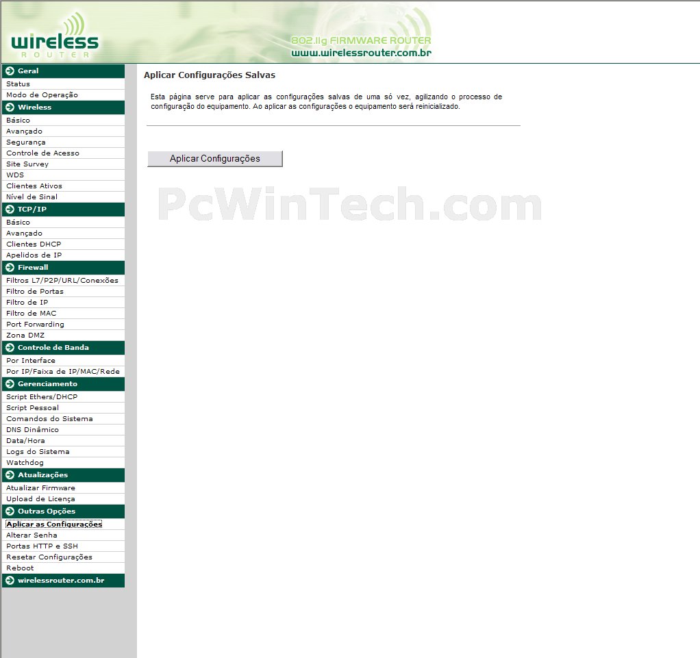
Task: Click arrow icon beside Controle de Banda
Action: [10, 348]
